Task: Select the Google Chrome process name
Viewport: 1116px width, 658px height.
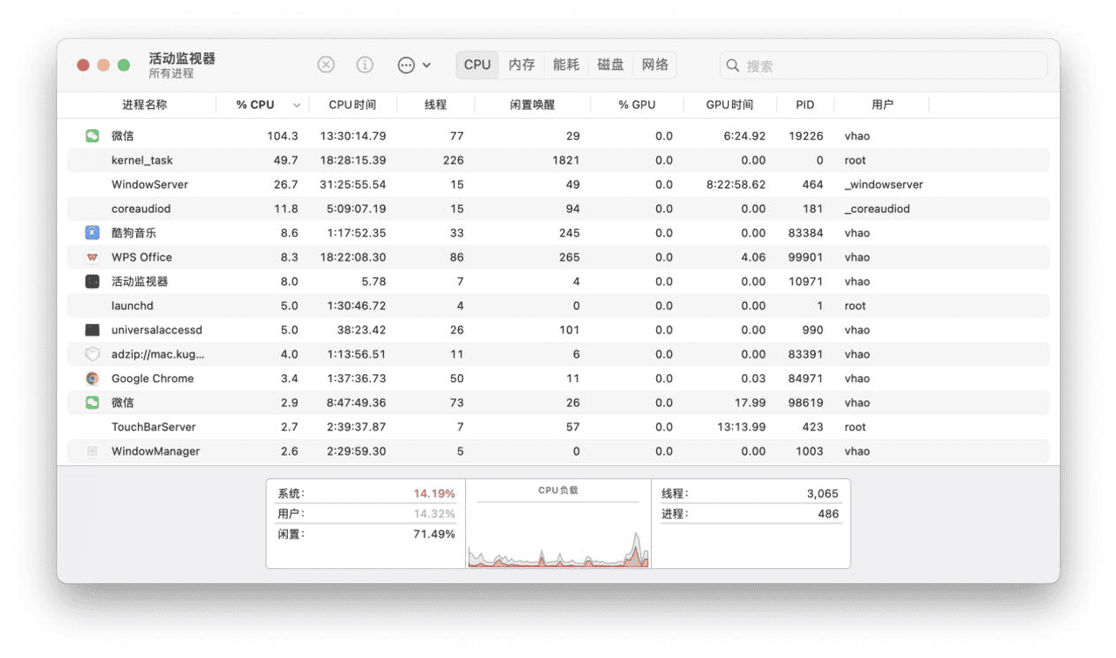Action: coord(153,379)
